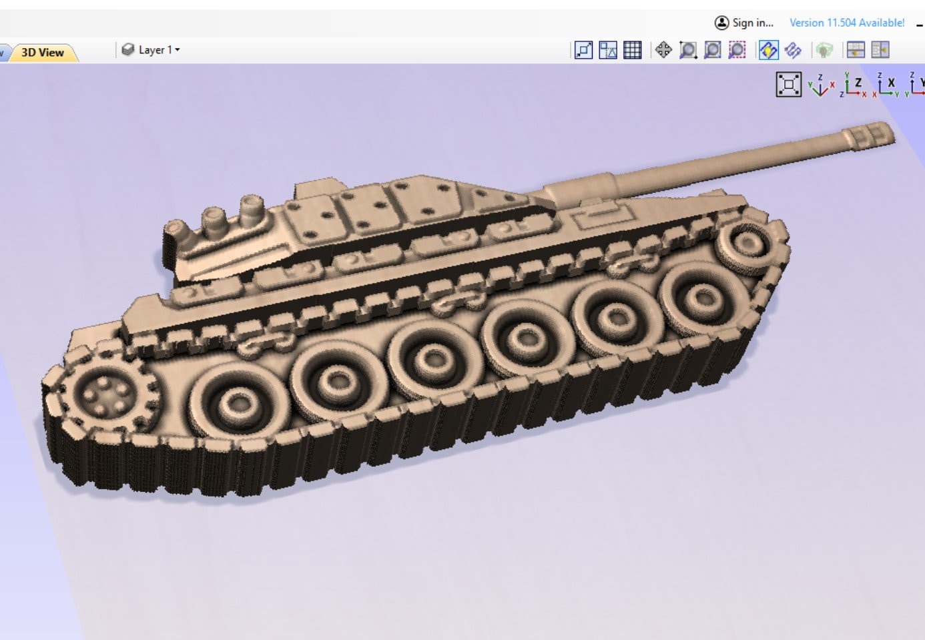Image resolution: width=925 pixels, height=640 pixels.
Task: Toggle the shaded color view mode
Action: 769,50
